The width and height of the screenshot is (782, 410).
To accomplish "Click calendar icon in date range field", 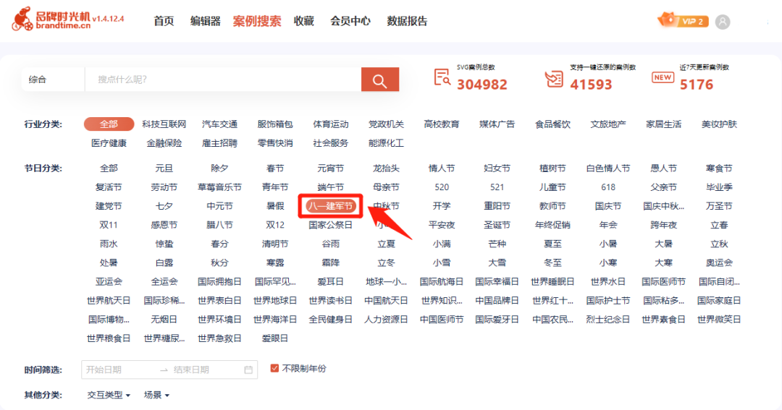I will tap(248, 370).
